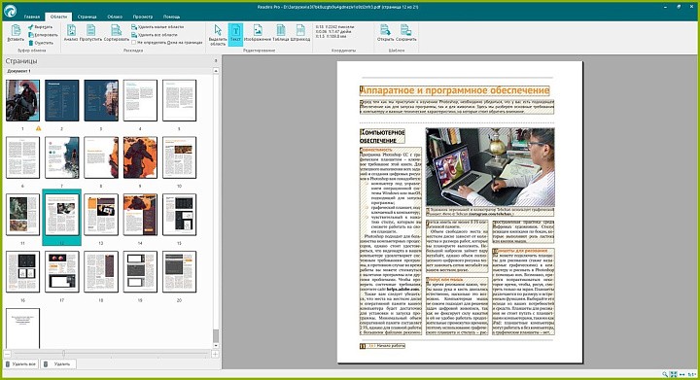Click the Удалить все button
This screenshot has width=700, height=380.
point(20,363)
